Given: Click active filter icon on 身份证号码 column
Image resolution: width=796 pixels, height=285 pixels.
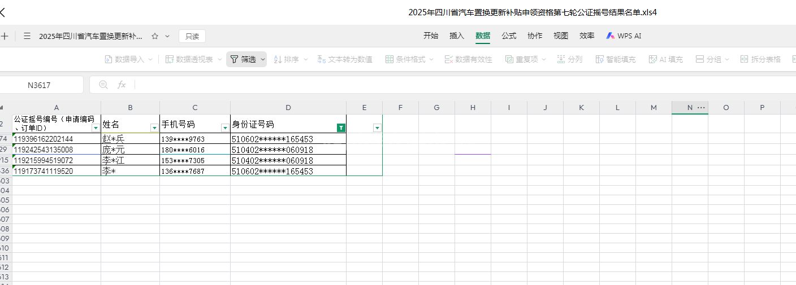Looking at the screenshot, I should [x=340, y=128].
